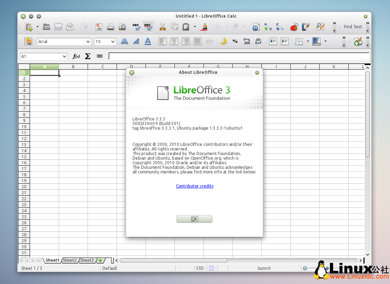Expand the paste options arrow
390x284 pixels.
[x=194, y=27]
